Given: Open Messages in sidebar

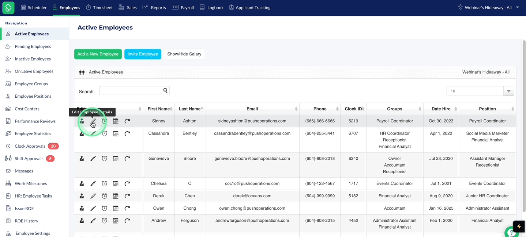Looking at the screenshot, I should [x=24, y=171].
